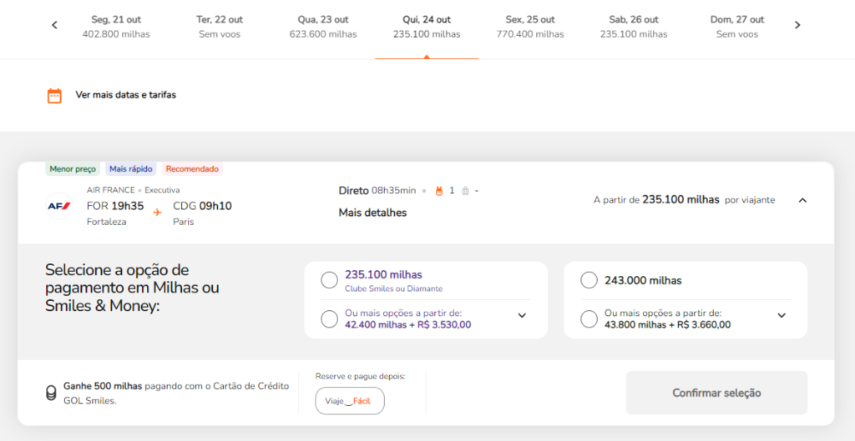855x441 pixels.
Task: Select the Seg, 21 out date tab
Action: pos(115,27)
